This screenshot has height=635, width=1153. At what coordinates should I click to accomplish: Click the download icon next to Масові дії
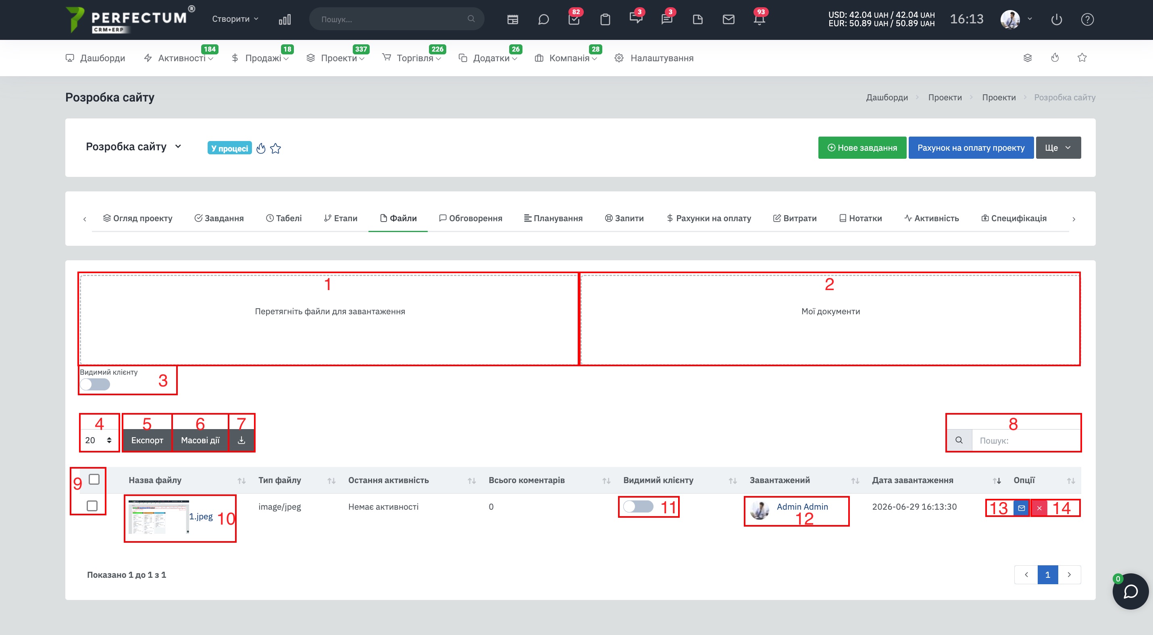(241, 440)
